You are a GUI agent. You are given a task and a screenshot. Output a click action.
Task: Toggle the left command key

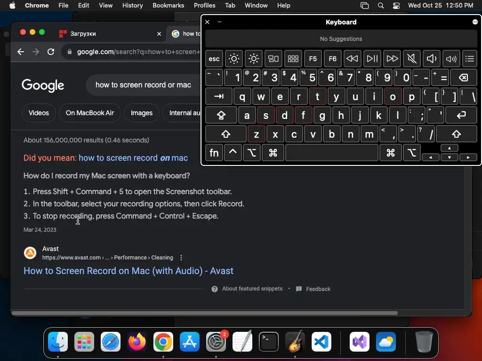tap(273, 153)
